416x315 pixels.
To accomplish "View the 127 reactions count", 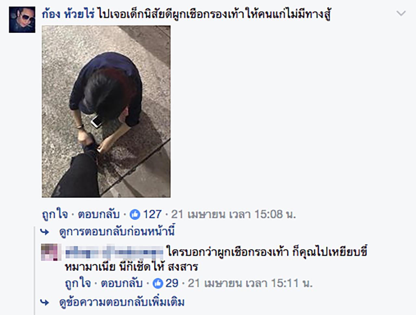I will tap(152, 215).
